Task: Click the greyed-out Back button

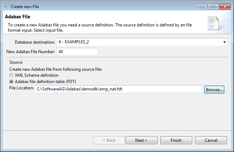Action: pos(109,140)
